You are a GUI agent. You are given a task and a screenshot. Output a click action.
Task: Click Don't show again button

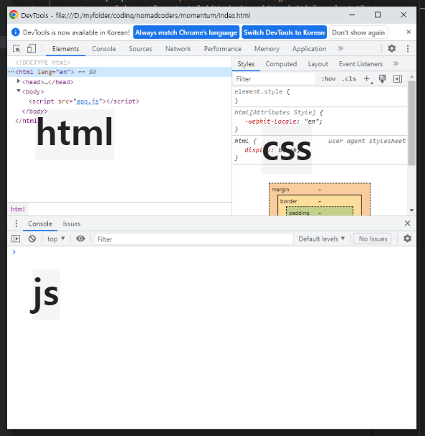tap(358, 32)
